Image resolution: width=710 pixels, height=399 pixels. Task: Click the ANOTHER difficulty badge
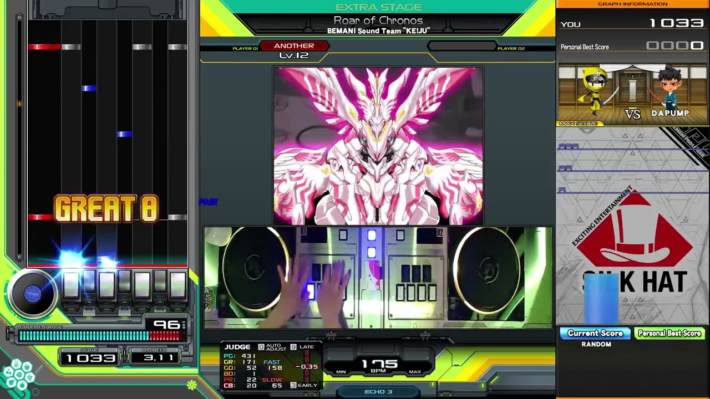[294, 46]
